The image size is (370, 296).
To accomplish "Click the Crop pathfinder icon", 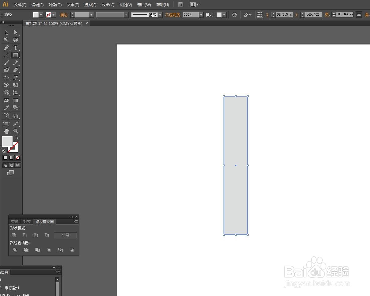I will pyautogui.click(x=49, y=250).
